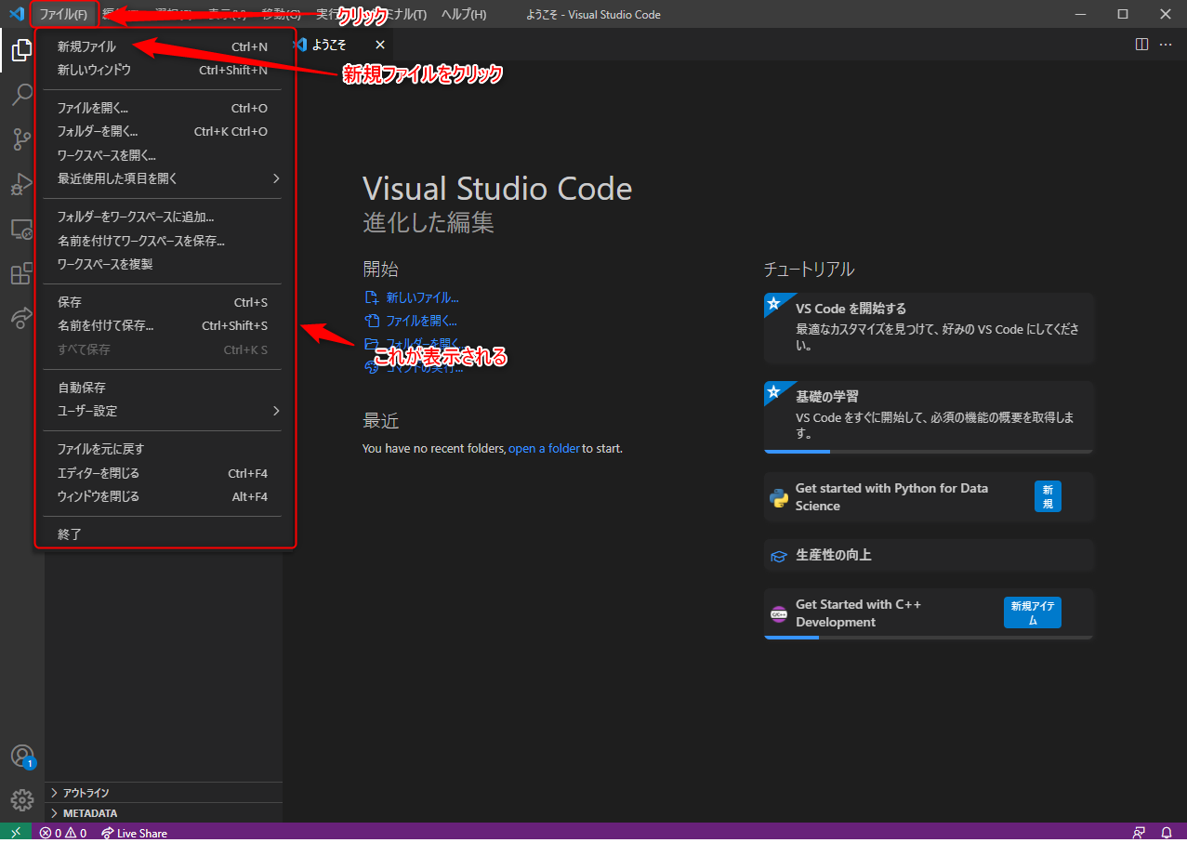Choose ウィンドウを閉じる menu item
Screen dimensions: 1187x843
click(163, 496)
